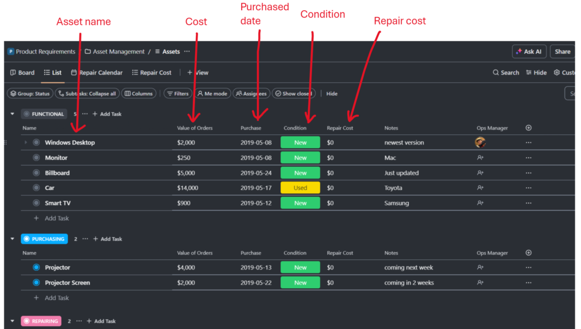
Task: Click the assign icon in the Monitor row
Action: (480, 158)
